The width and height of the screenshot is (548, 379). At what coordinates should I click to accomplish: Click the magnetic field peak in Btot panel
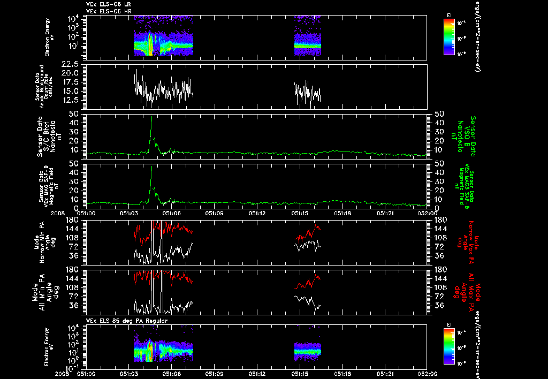(x=151, y=117)
